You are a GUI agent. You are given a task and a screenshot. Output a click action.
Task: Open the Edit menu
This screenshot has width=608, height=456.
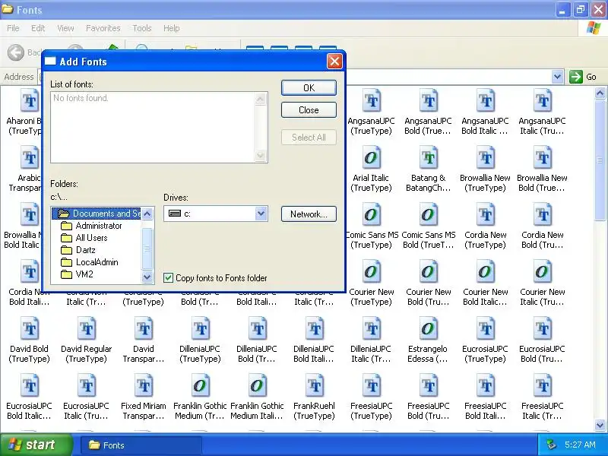point(38,28)
